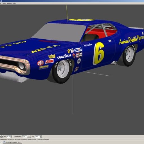Click the Goodyear decal on the fender

64,57
